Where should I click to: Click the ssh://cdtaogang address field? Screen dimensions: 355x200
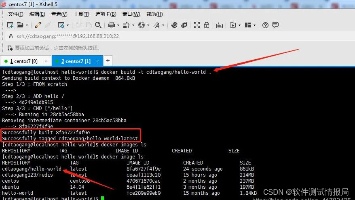click(68, 36)
